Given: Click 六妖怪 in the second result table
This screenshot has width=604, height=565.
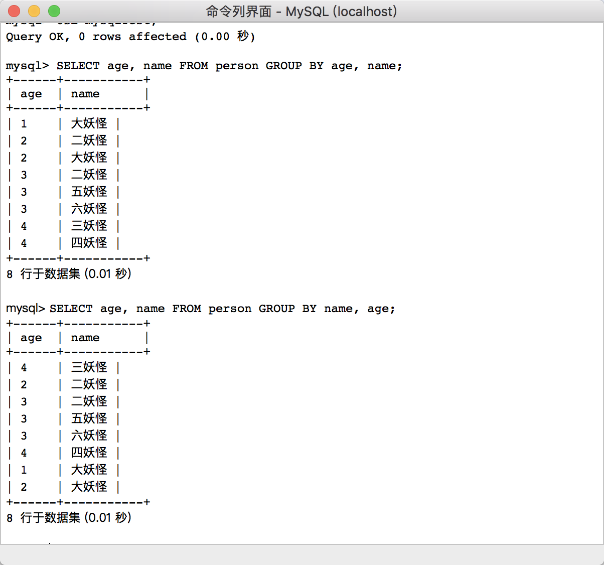Looking at the screenshot, I should (89, 436).
